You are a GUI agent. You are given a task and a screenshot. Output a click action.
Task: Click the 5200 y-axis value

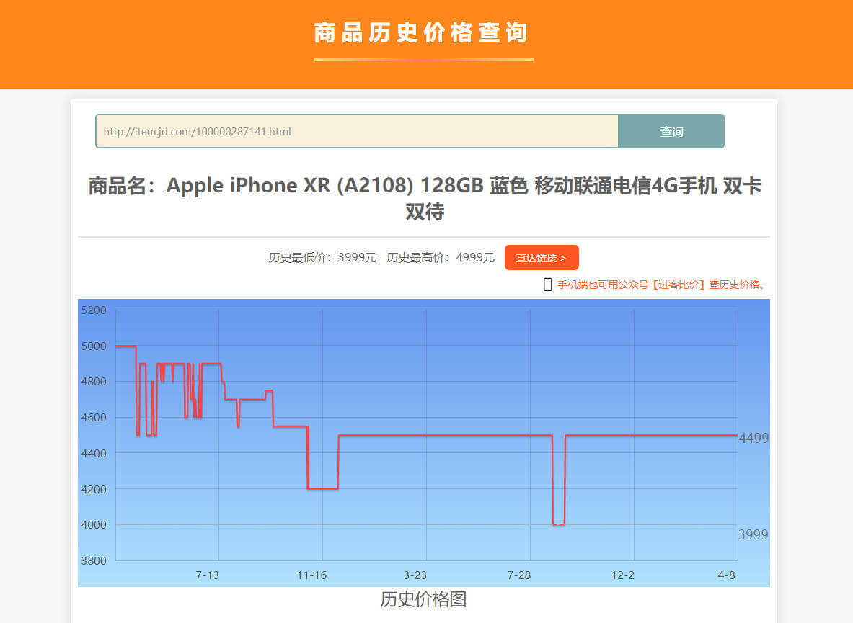[94, 310]
